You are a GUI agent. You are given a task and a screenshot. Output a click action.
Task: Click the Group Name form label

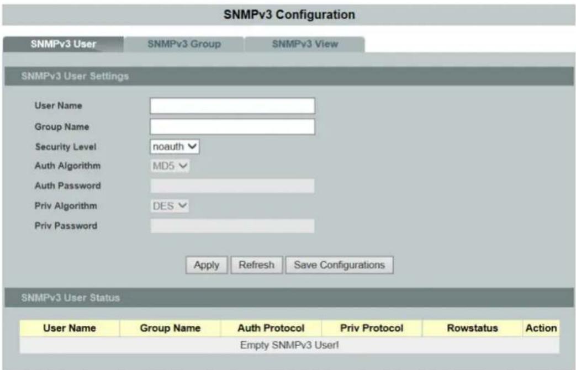[x=62, y=127]
